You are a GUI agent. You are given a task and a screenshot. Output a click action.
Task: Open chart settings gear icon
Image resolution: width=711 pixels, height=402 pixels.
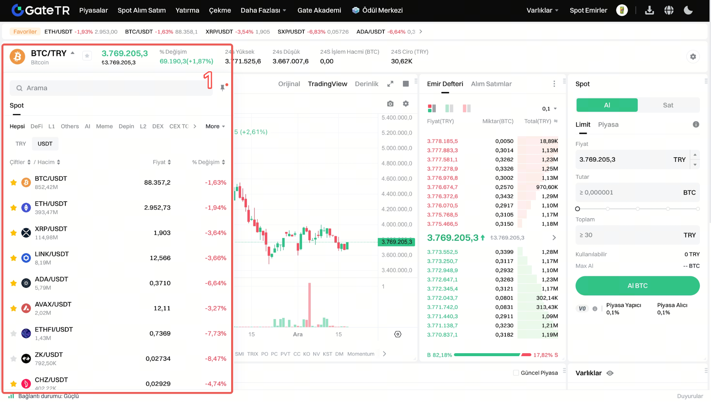[x=405, y=104]
